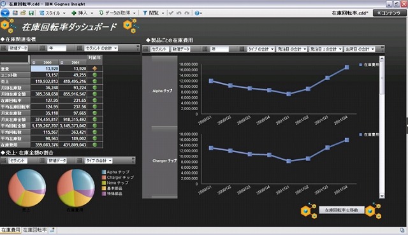The width and height of the screenshot is (408, 235).
Task: Expand overflow arrows on 在庫関連指標 overview bar
Action: tap(138, 48)
